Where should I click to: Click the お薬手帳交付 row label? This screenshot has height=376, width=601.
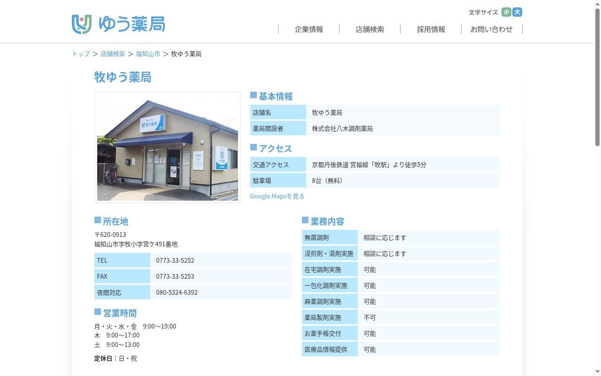tap(330, 334)
